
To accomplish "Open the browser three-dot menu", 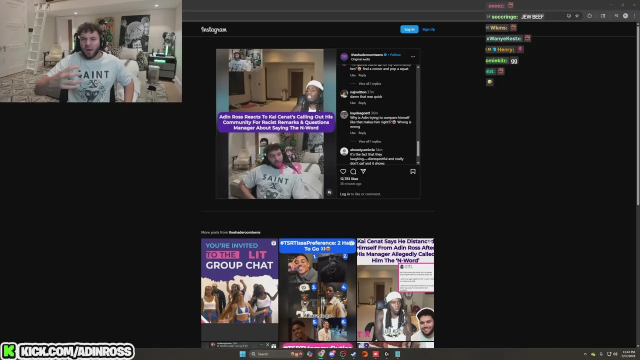I will pos(634,16).
